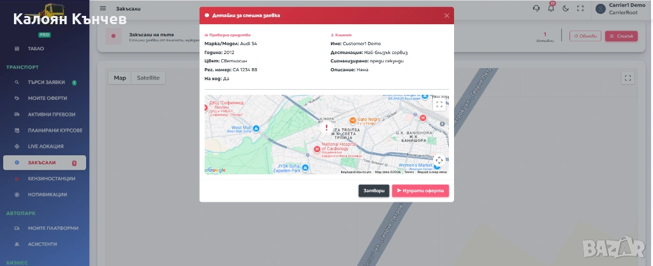Open notifications bell in header
Viewport: 653px width, 266px height.
(x=551, y=8)
